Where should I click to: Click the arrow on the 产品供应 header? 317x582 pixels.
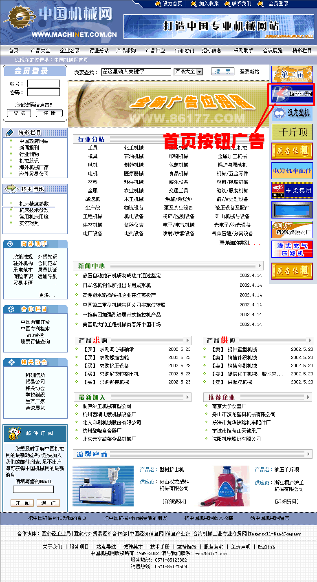pyautogui.click(x=310, y=340)
